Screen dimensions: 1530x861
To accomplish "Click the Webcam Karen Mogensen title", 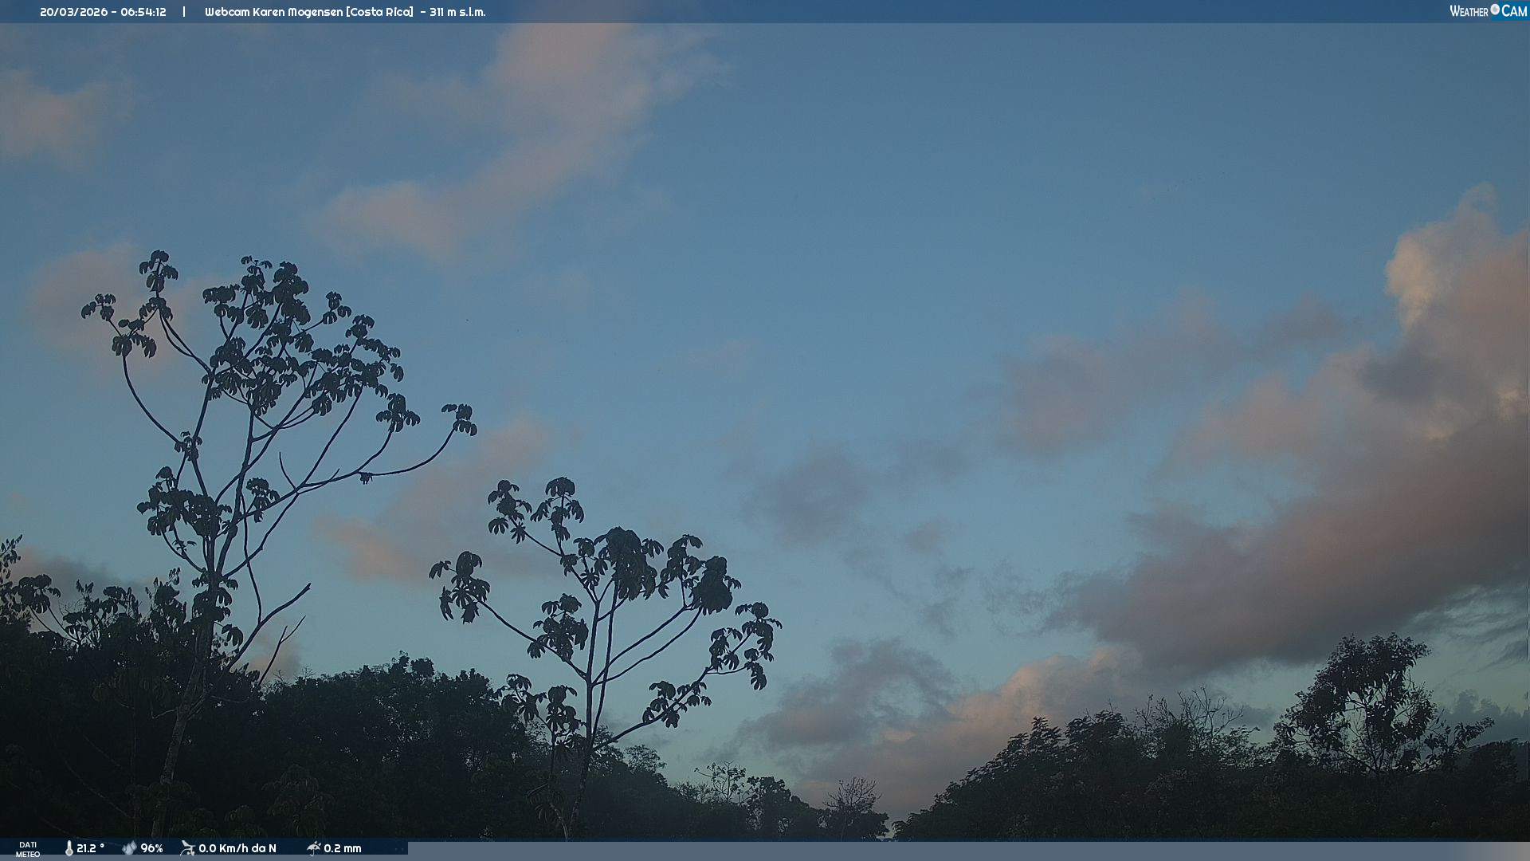I will point(273,12).
